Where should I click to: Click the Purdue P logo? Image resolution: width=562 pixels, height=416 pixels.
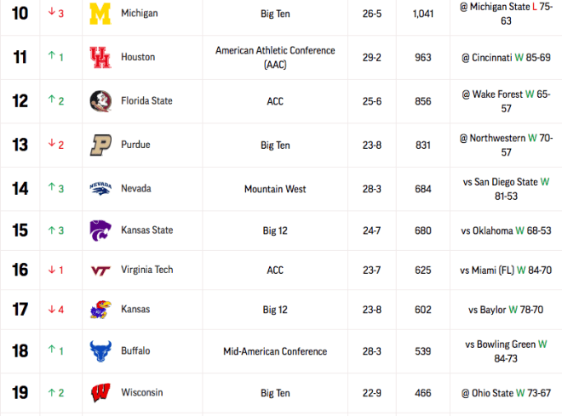[x=100, y=145]
